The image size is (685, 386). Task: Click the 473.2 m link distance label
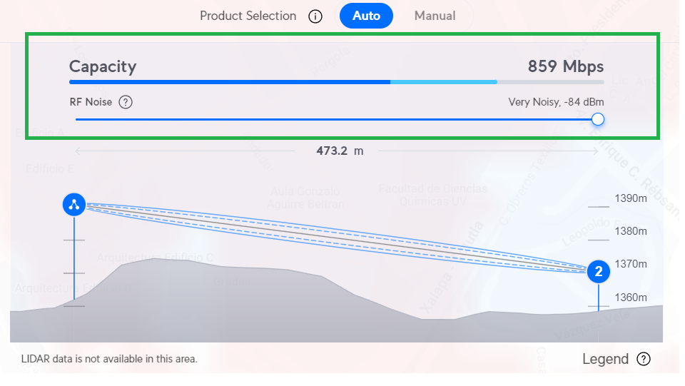(340, 151)
